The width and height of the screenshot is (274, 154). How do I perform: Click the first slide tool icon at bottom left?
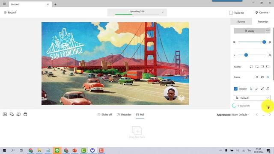pos(5,114)
